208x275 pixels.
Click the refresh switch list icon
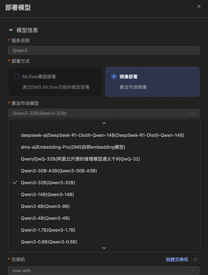(x=195, y=259)
